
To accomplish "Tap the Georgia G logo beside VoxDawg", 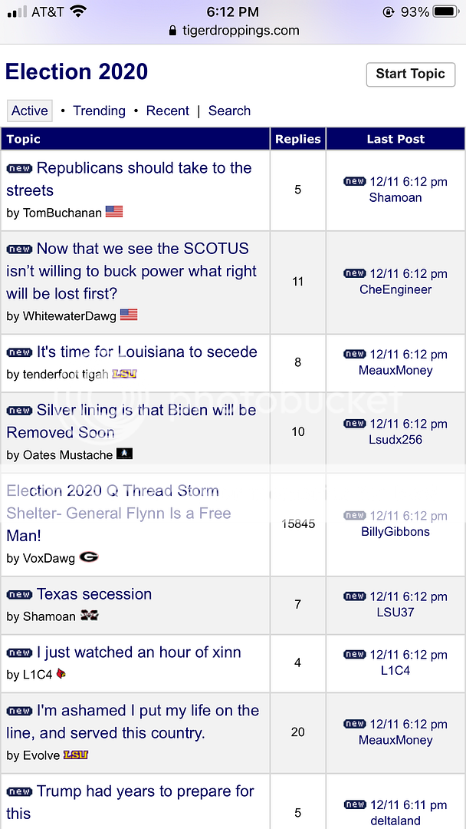I will point(89,557).
